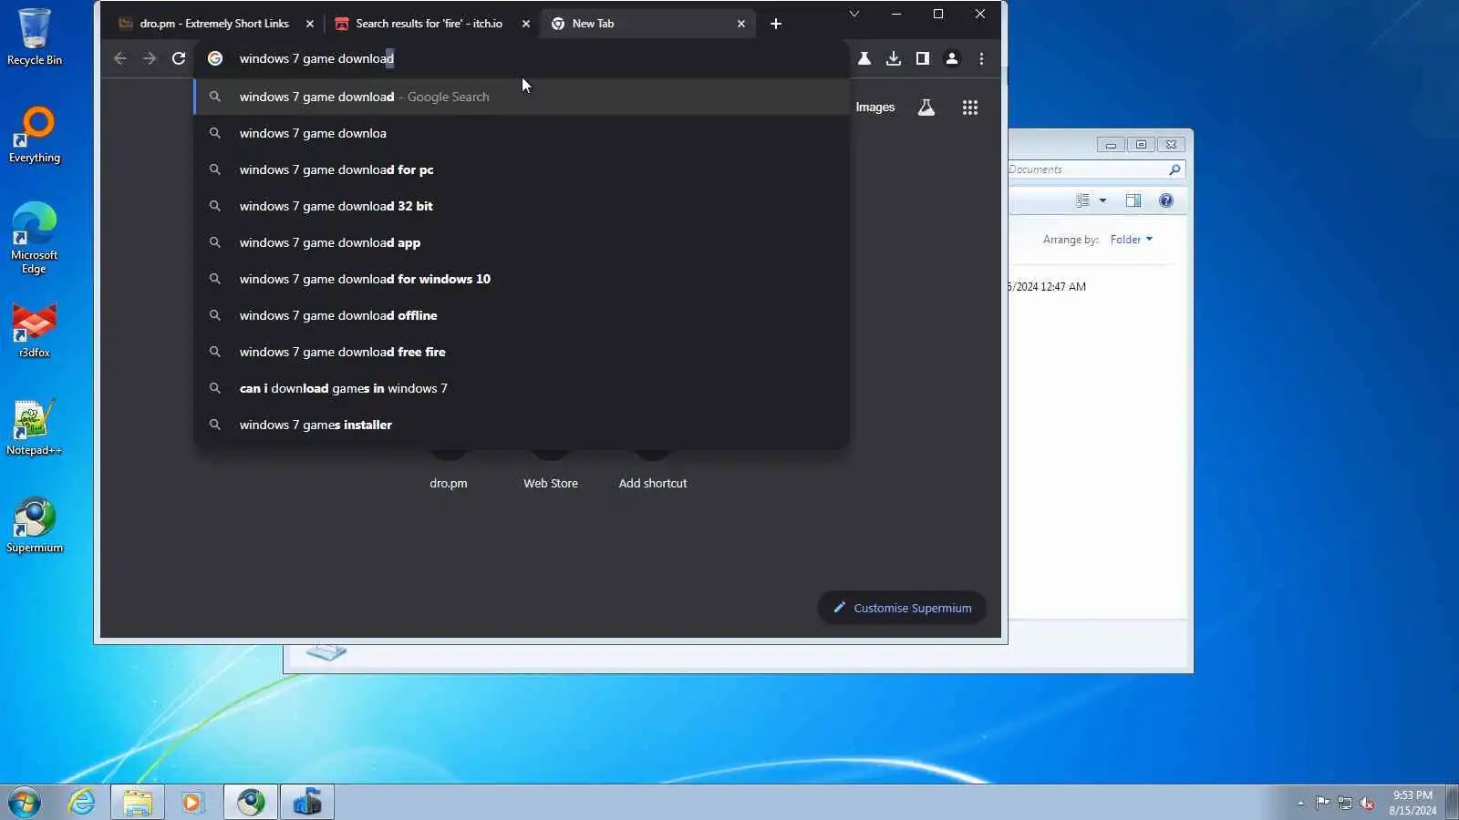Open the Images link on the new tab page
This screenshot has height=820, width=1459.
pos(875,108)
